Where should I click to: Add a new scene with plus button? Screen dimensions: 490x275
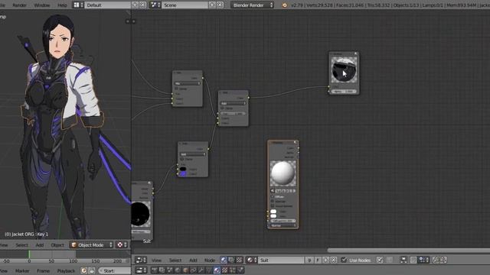click(212, 5)
